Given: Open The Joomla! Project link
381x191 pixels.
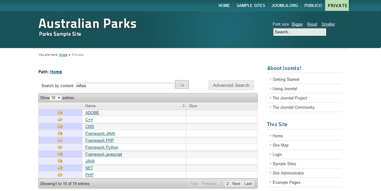Looking at the screenshot, I should tap(290, 98).
